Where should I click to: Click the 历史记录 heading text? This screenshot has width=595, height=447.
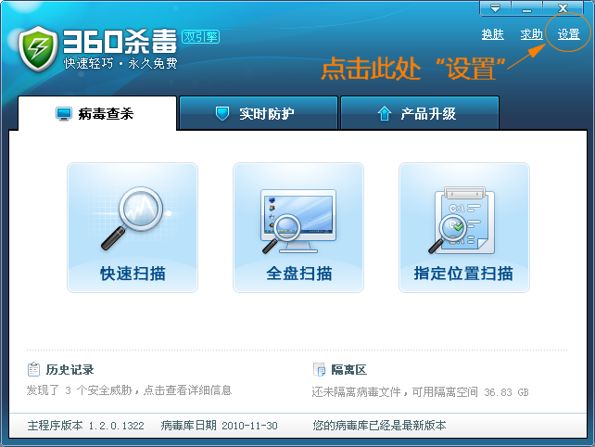coord(70,369)
